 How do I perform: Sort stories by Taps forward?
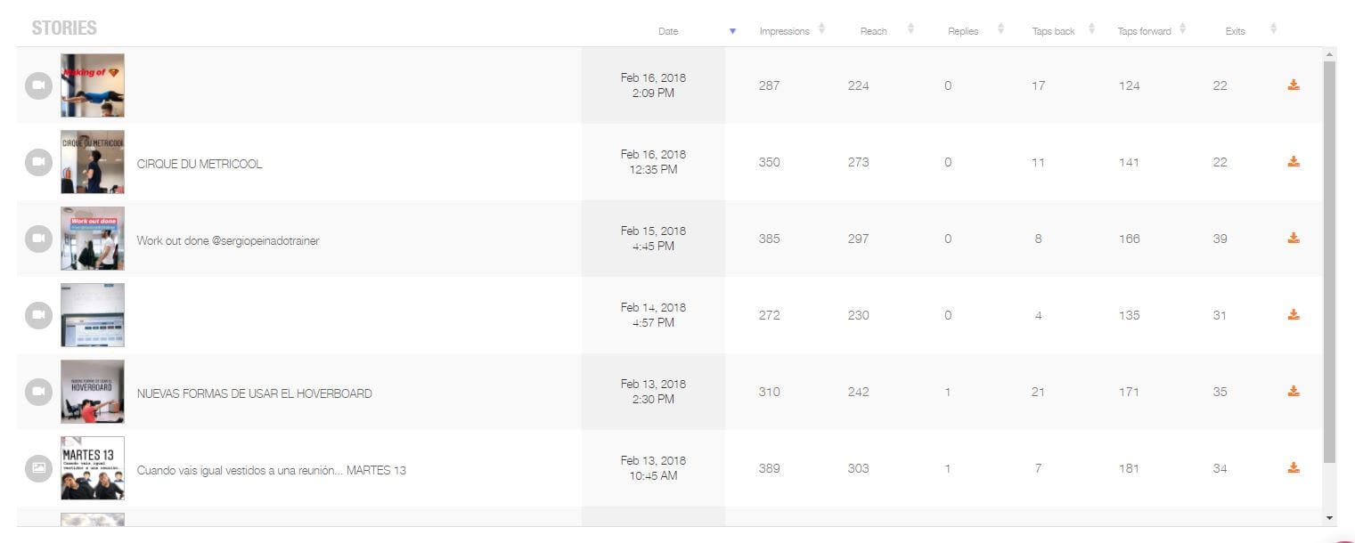coord(1182,30)
